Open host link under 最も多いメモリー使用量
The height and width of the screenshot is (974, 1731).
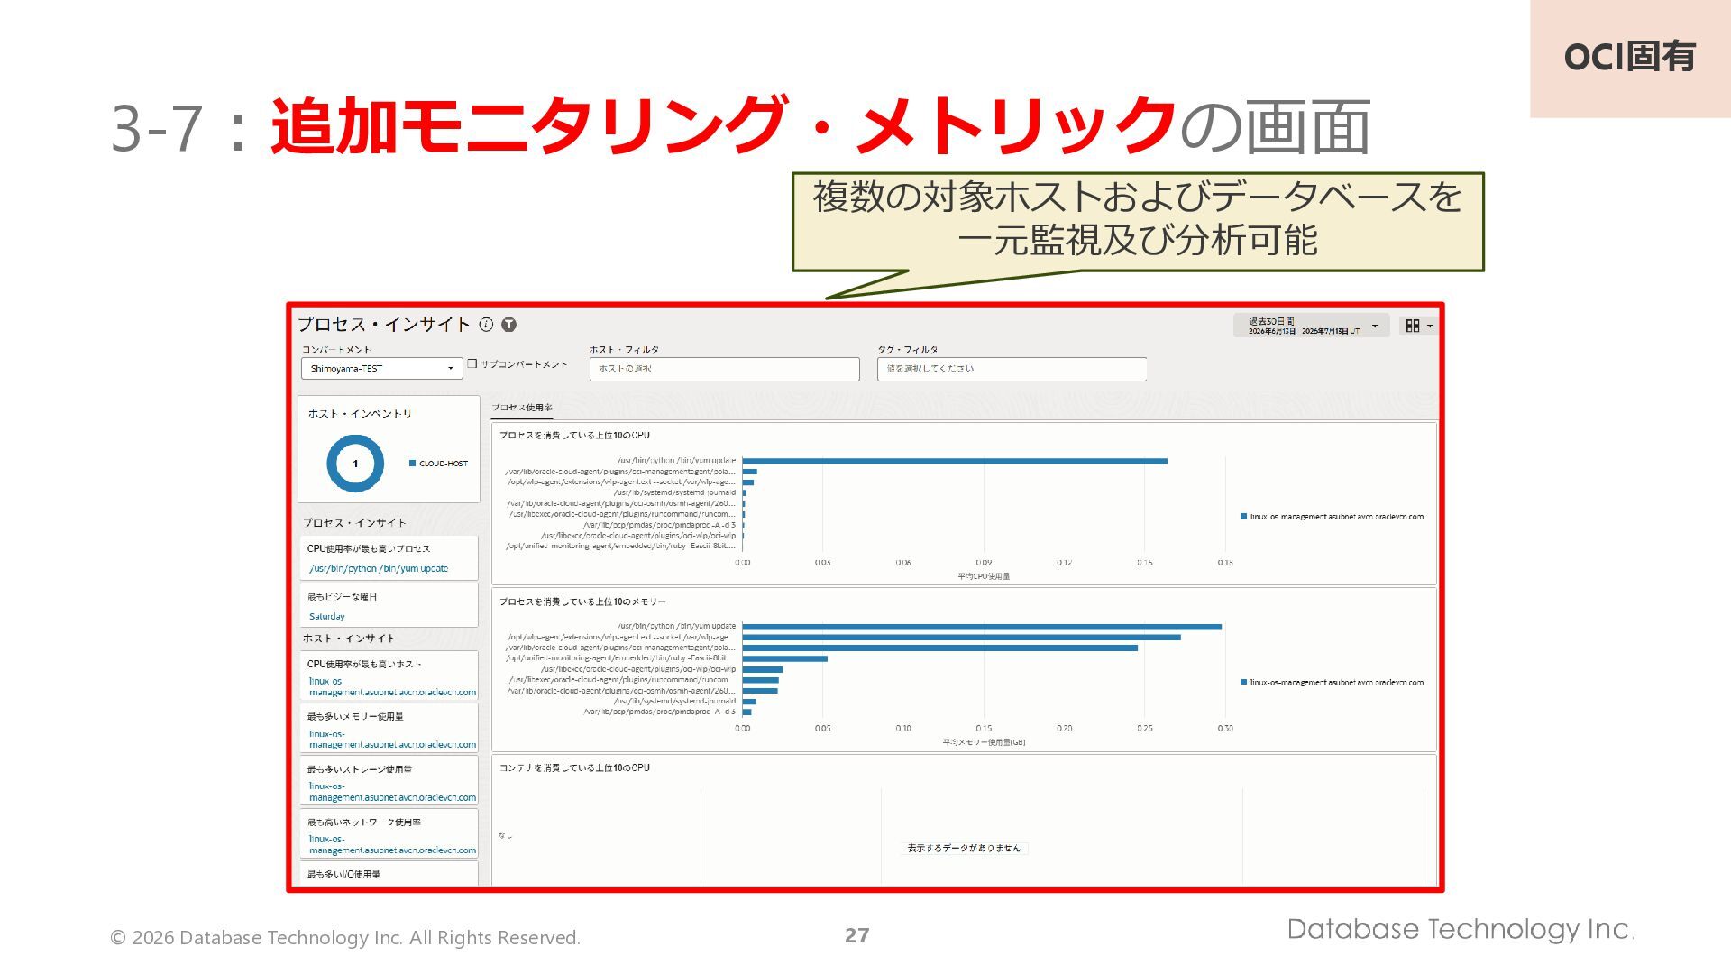tap(392, 740)
